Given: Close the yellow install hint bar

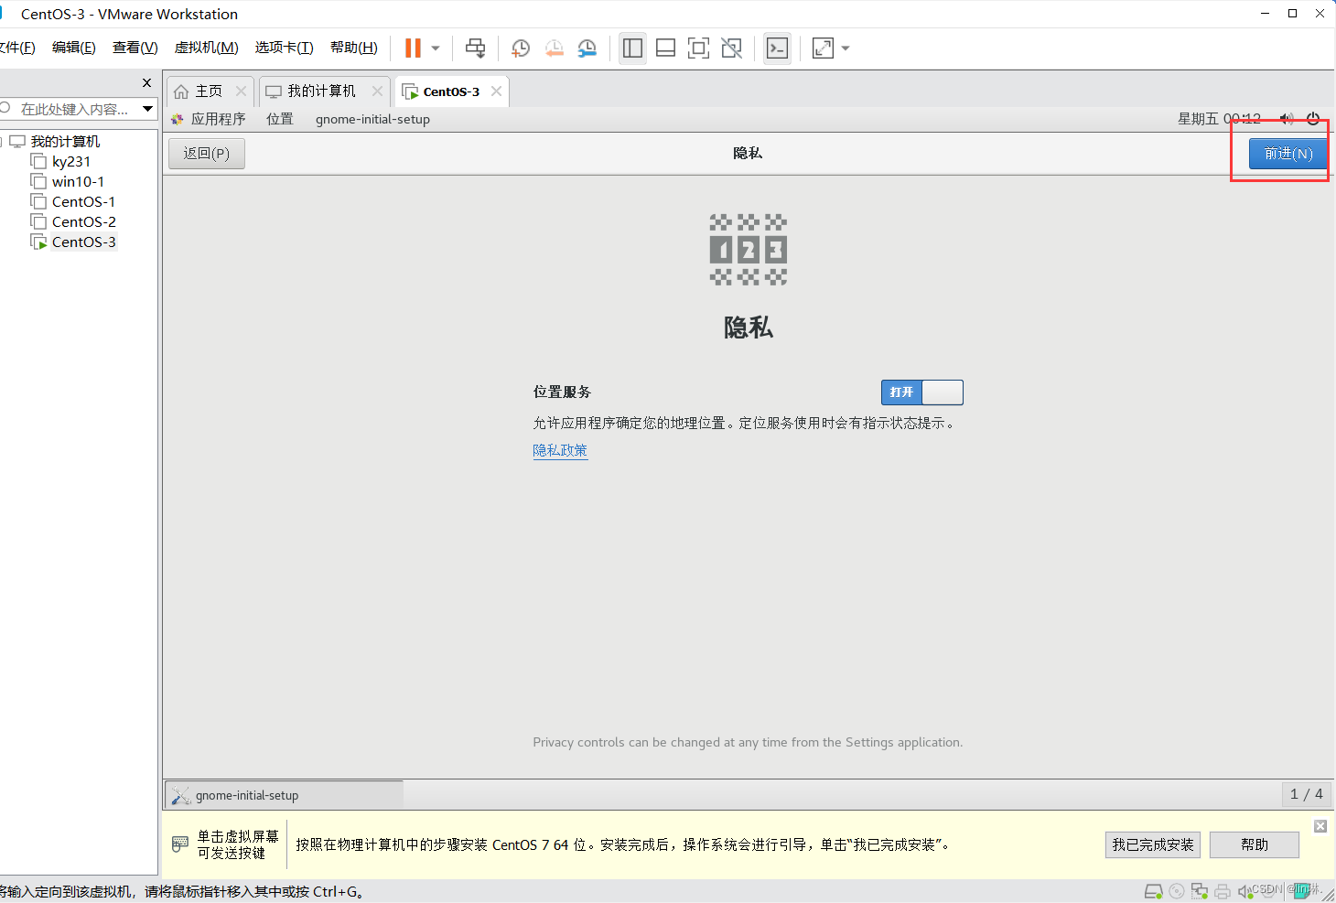Looking at the screenshot, I should click(x=1320, y=826).
